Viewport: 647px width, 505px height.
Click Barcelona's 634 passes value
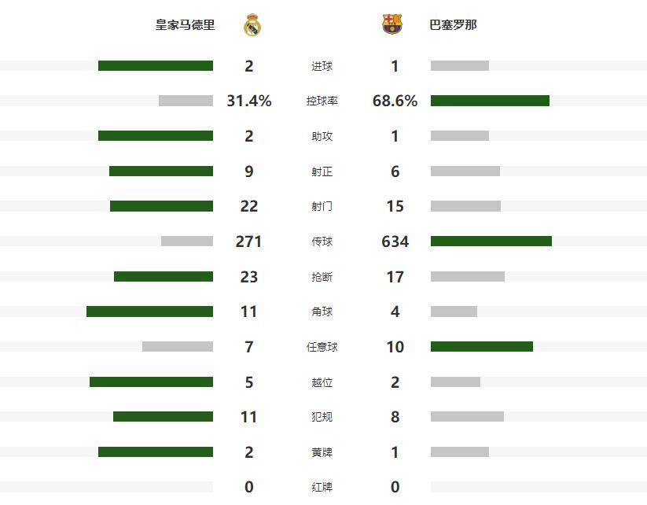(x=395, y=241)
